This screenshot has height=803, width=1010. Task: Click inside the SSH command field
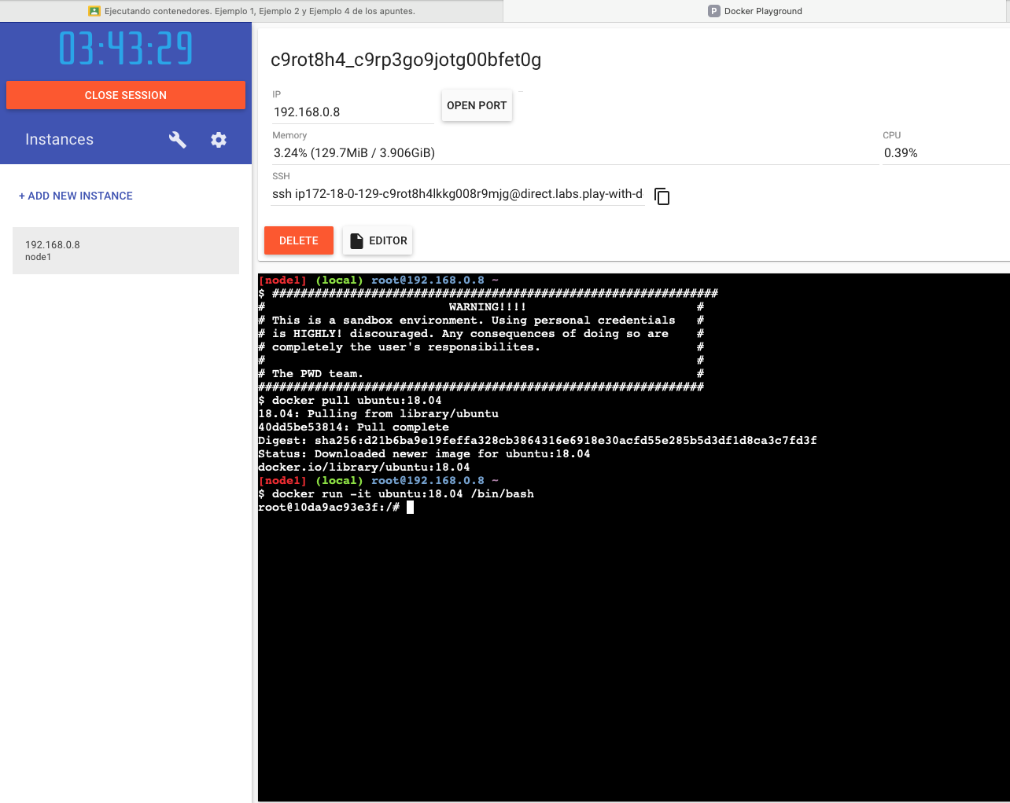point(456,193)
